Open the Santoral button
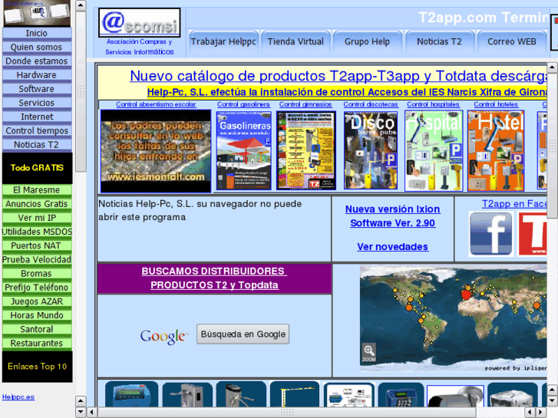Screen dimensions: 558x418 pyautogui.click(x=37, y=329)
